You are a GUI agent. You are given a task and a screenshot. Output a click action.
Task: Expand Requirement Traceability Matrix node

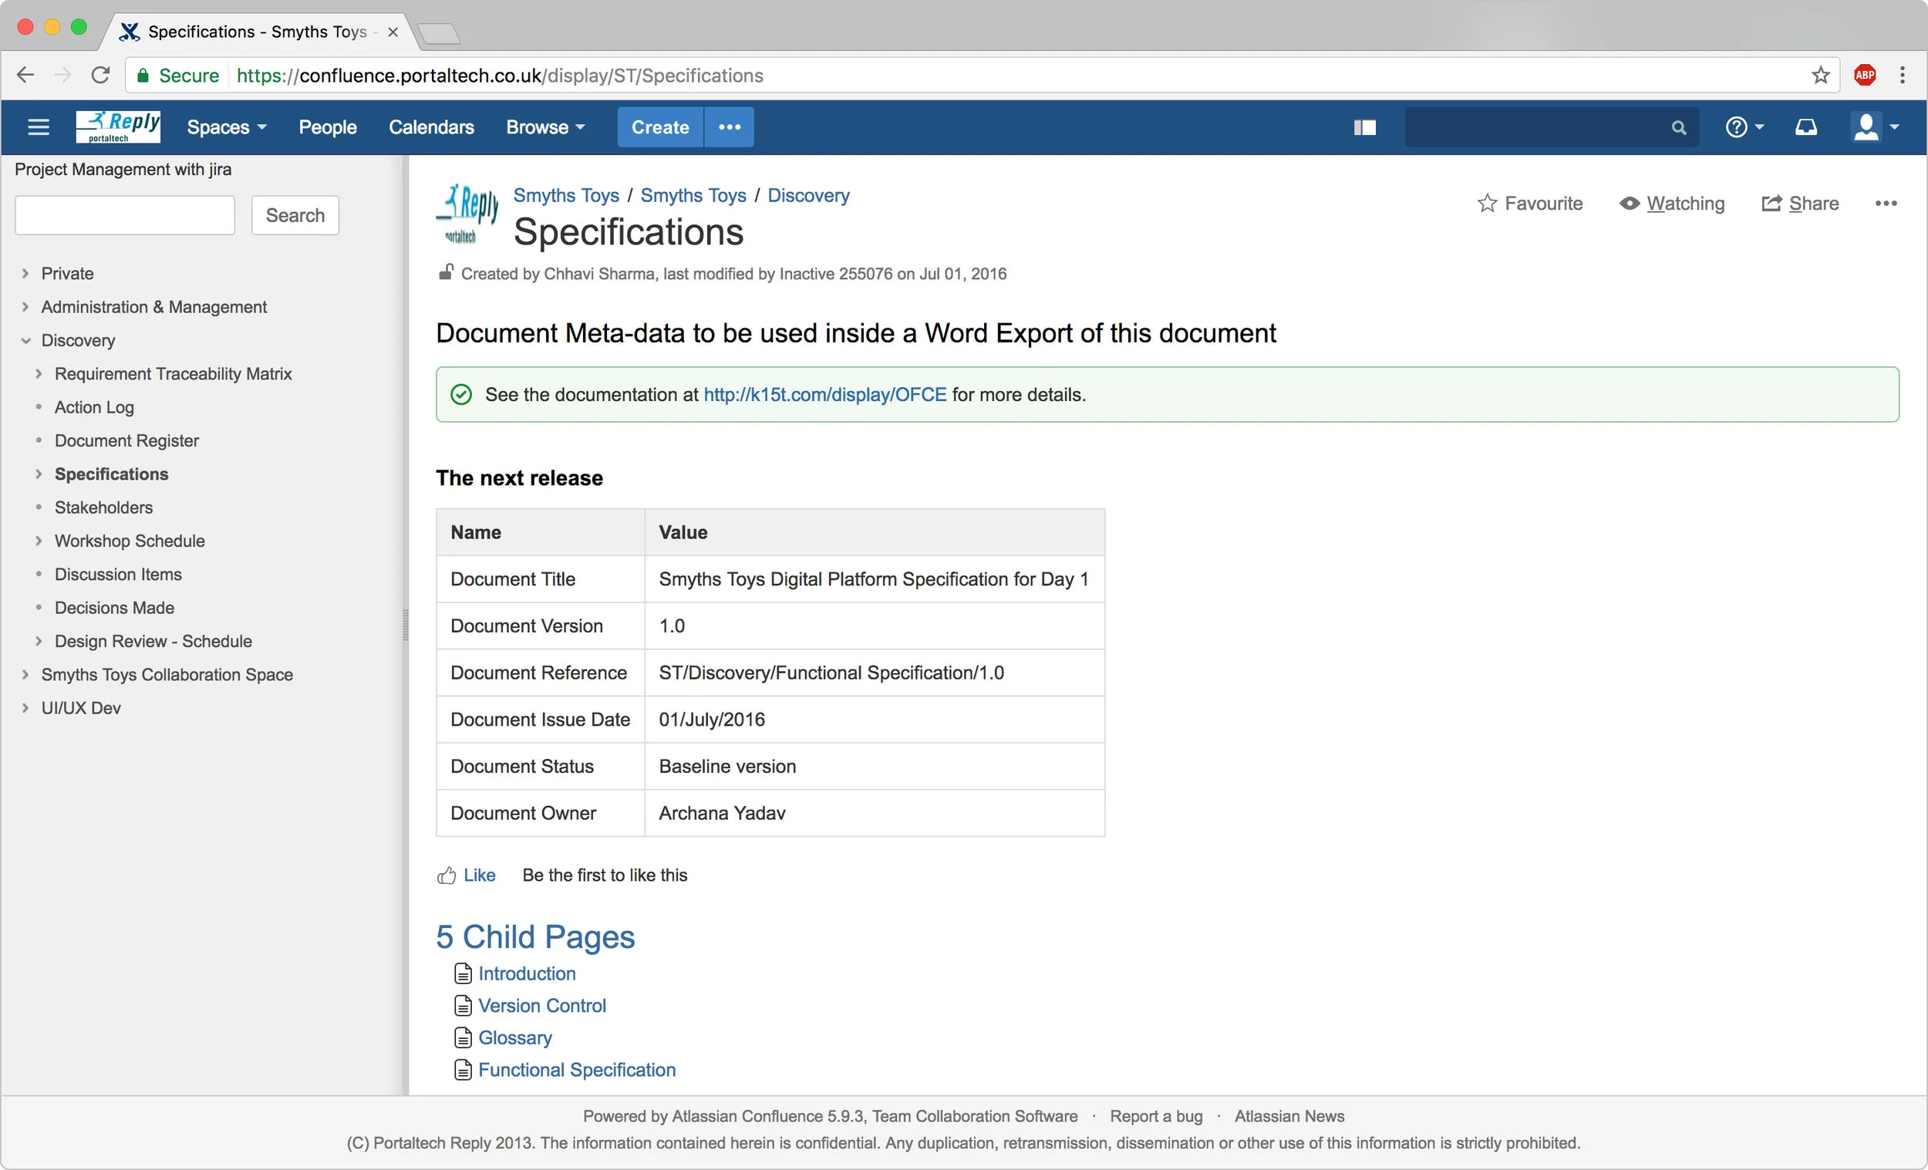[x=39, y=373]
